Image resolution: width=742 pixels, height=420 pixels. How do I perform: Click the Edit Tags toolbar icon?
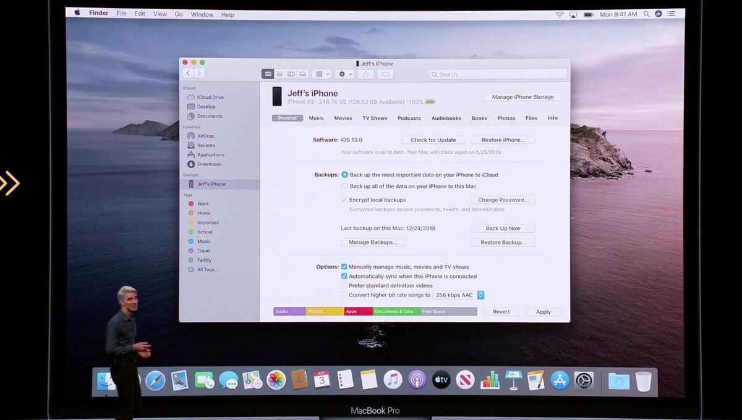pyautogui.click(x=385, y=74)
